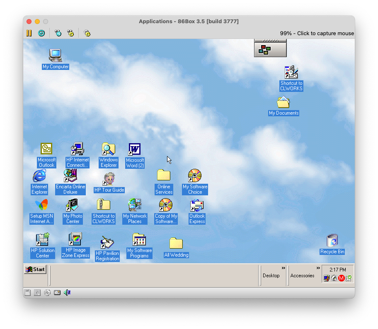This screenshot has width=378, height=329.
Task: Click the green-check tray icon
Action: [x=349, y=278]
